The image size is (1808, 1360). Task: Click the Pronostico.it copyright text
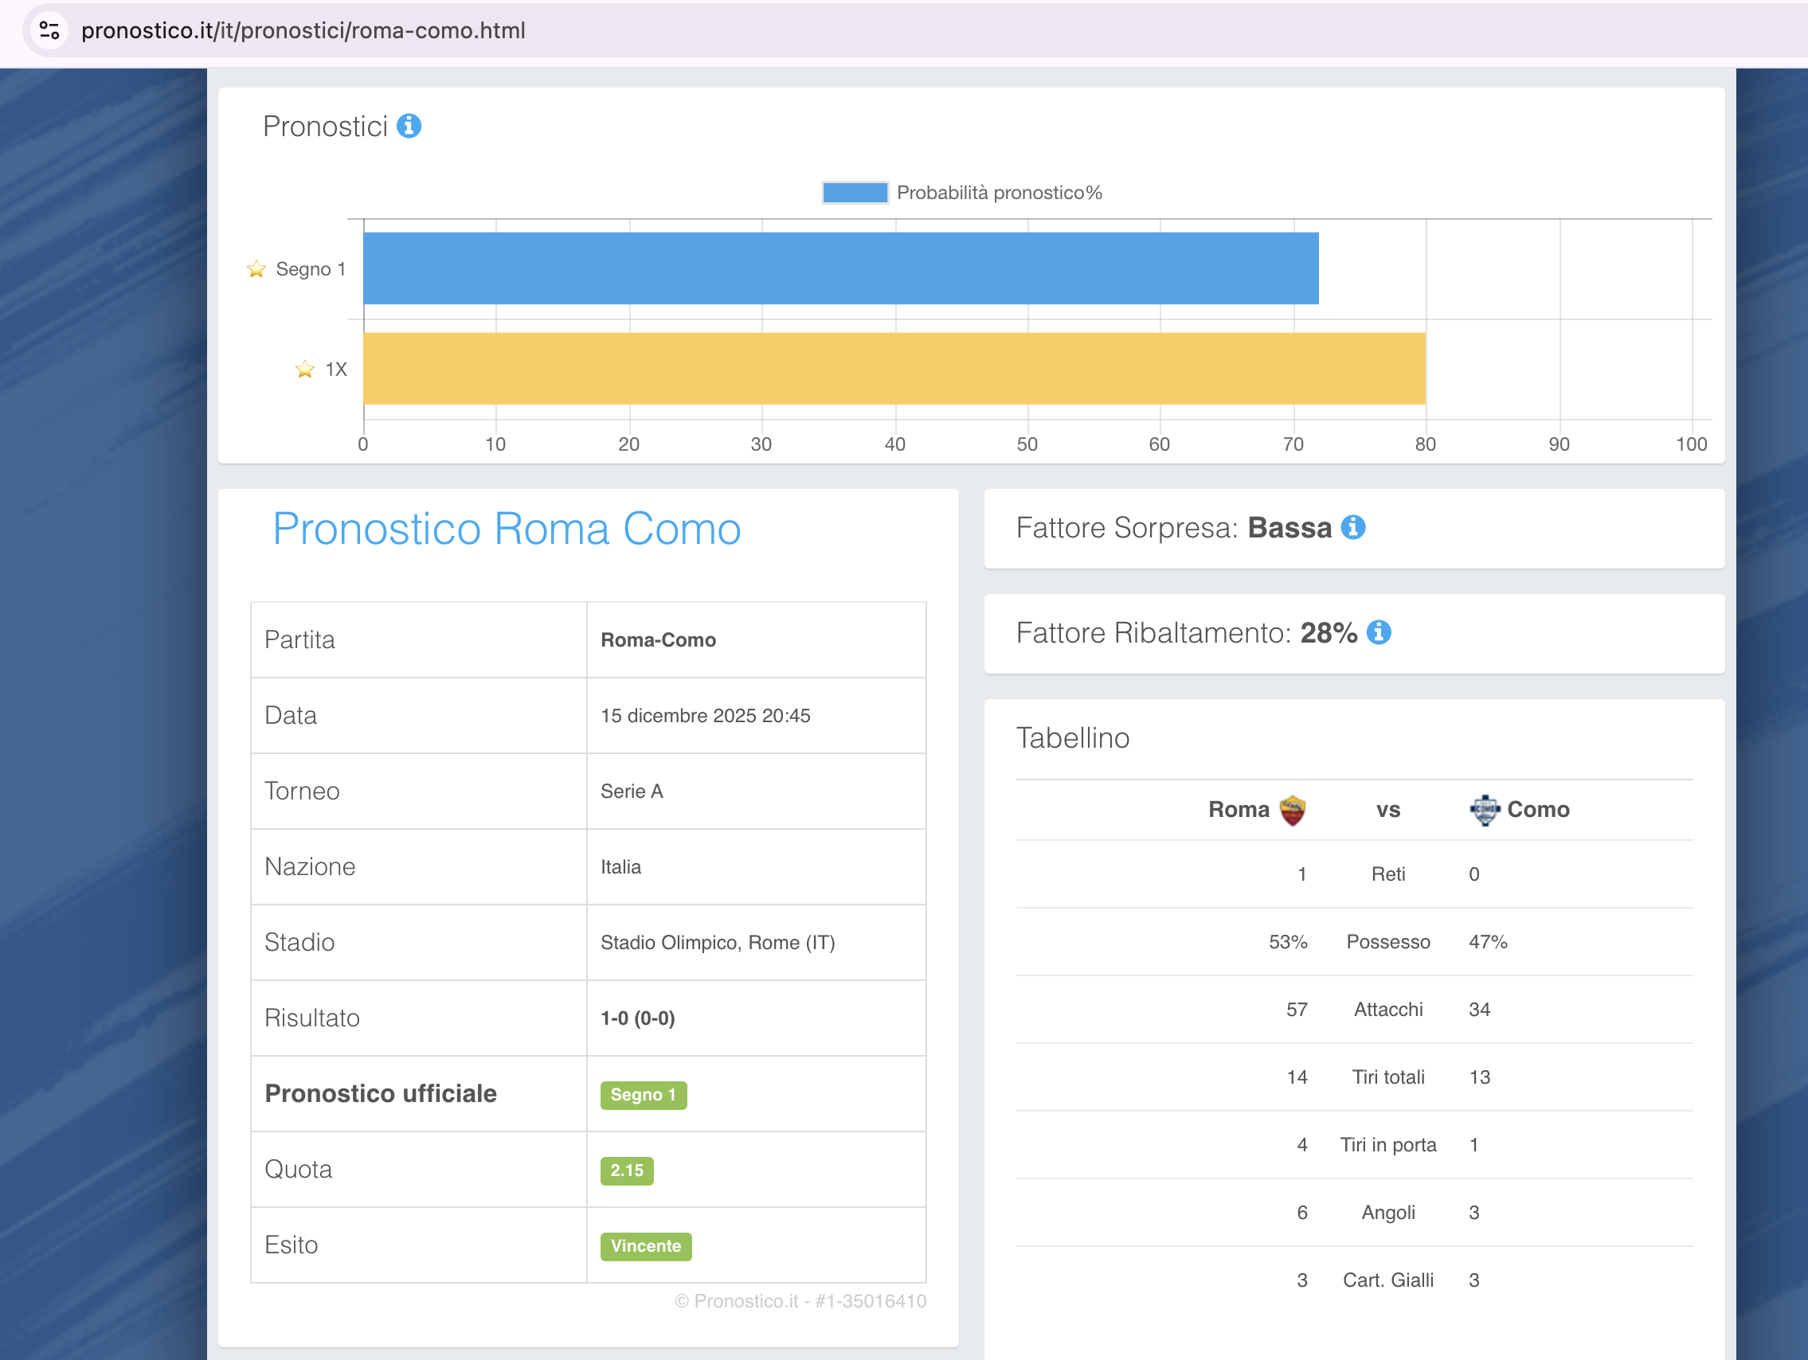click(800, 1300)
